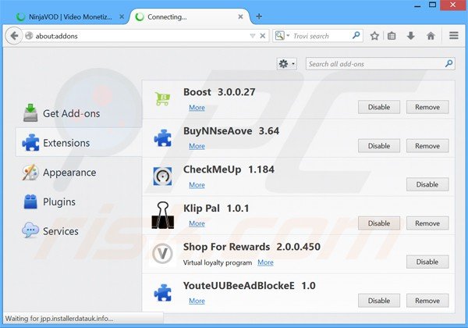Minimize the Firefox window
468x328 pixels.
418,5
